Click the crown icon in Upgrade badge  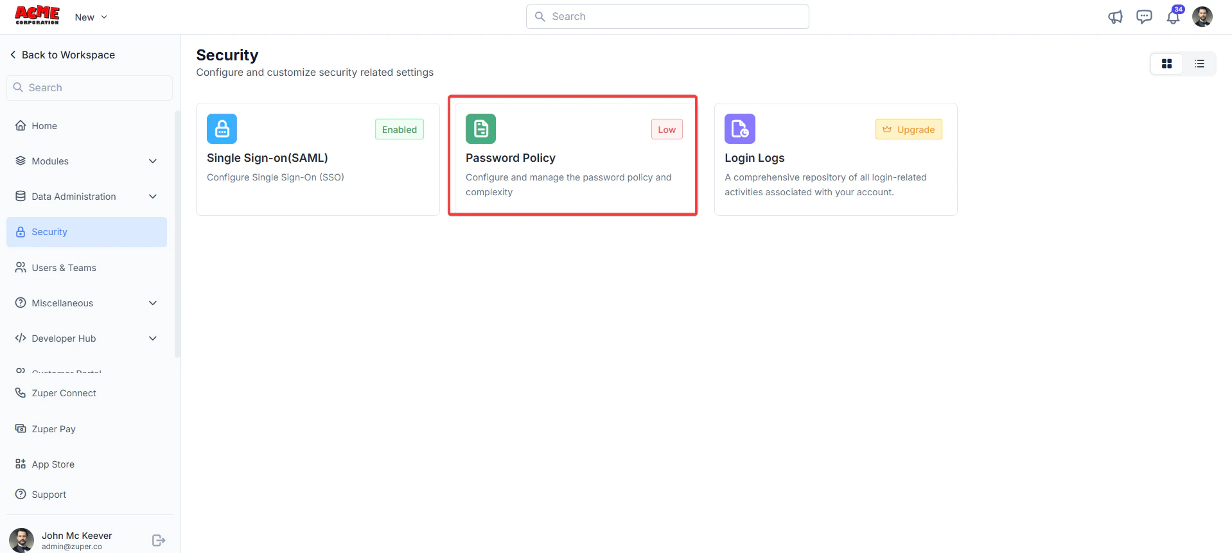click(887, 130)
